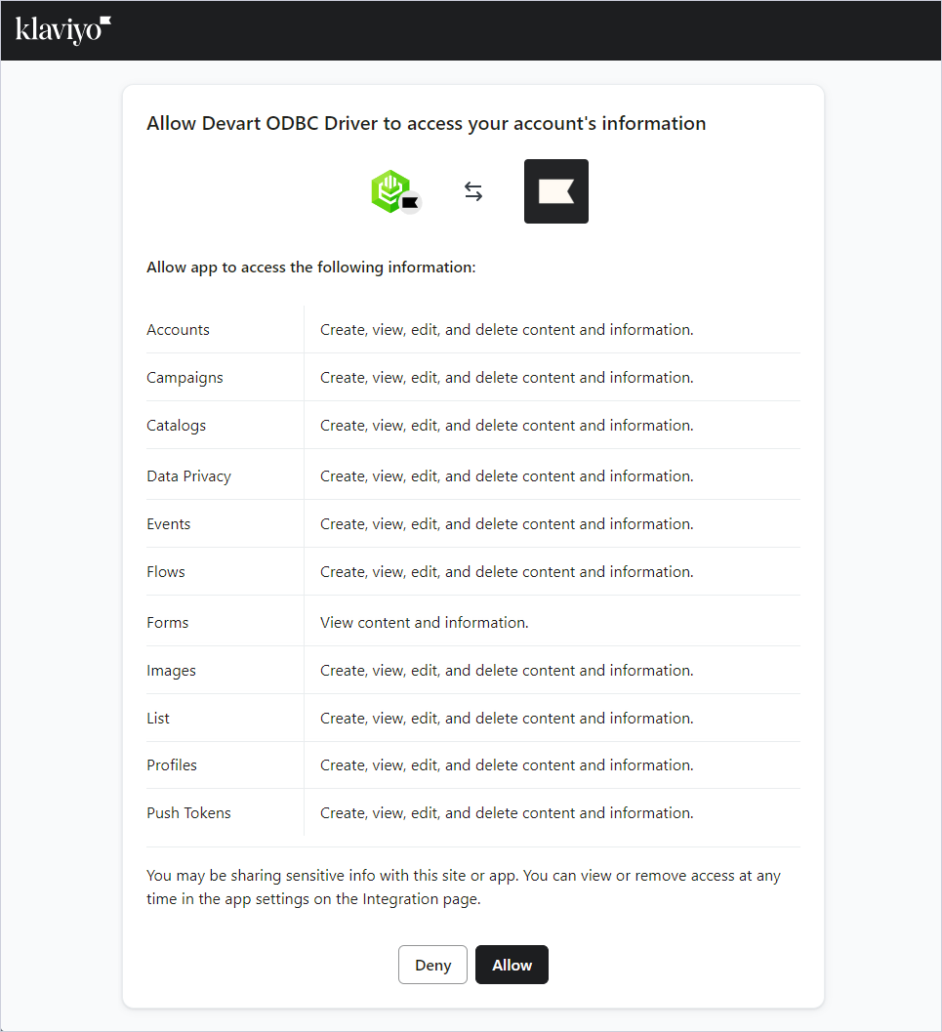Image resolution: width=942 pixels, height=1032 pixels.
Task: Click the Allow button
Action: point(512,964)
